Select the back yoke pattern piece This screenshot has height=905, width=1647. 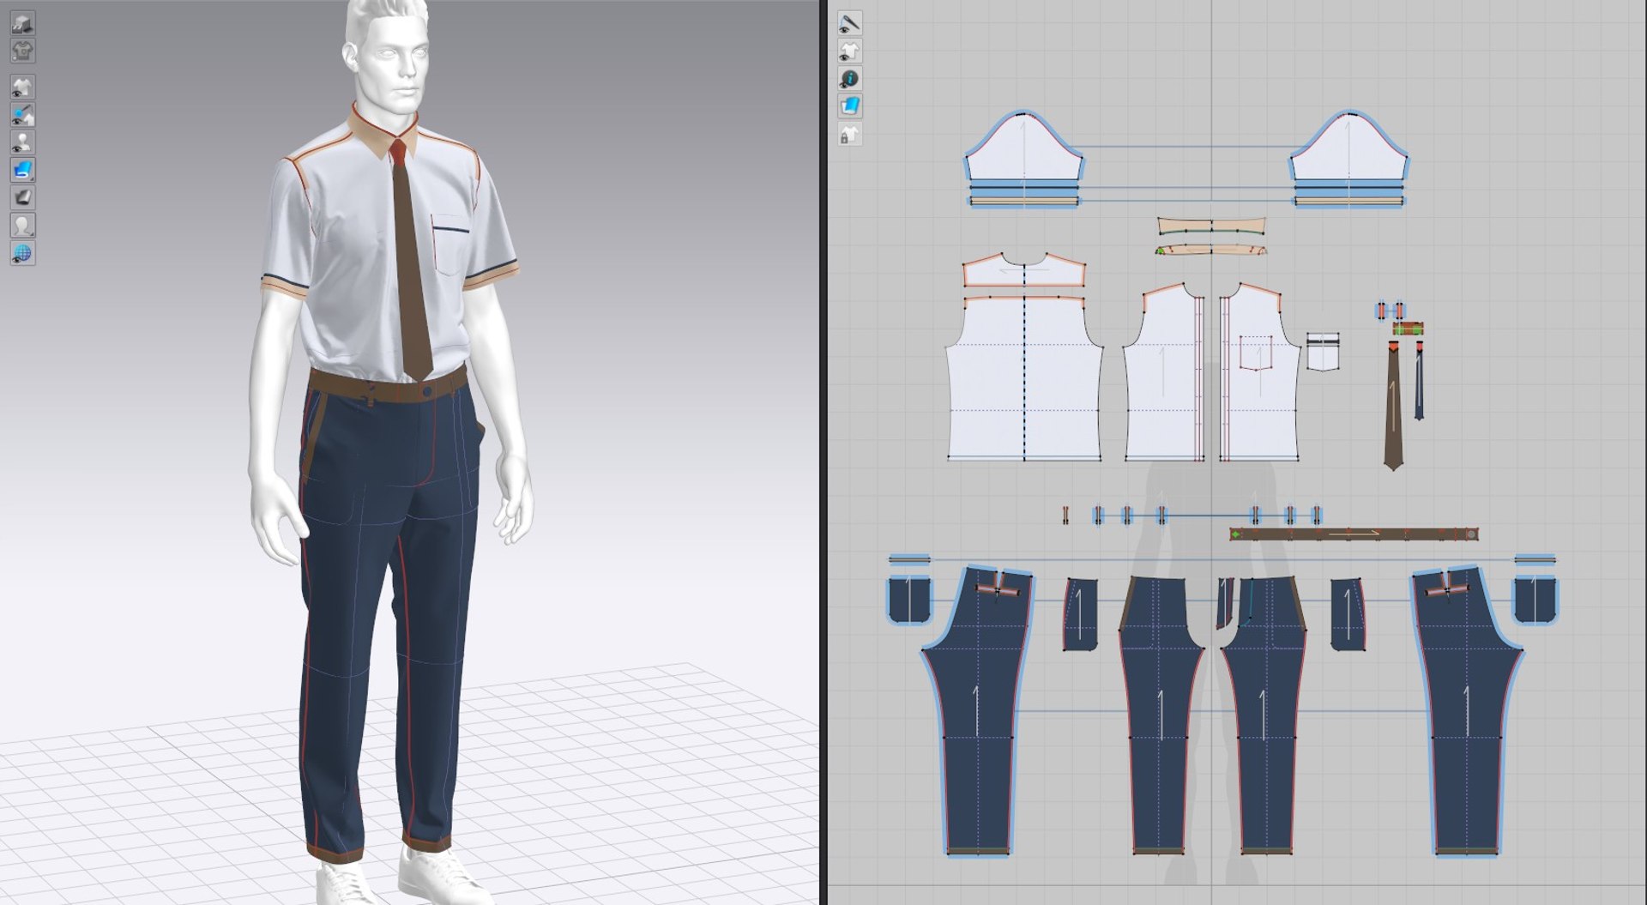point(1024,269)
